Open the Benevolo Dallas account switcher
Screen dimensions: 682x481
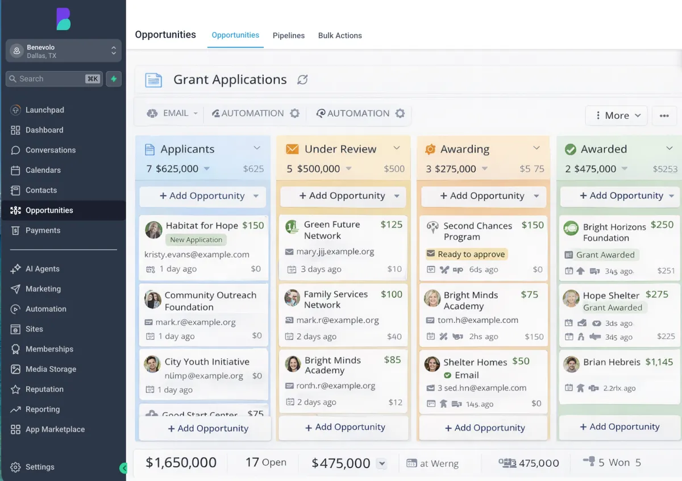[64, 52]
